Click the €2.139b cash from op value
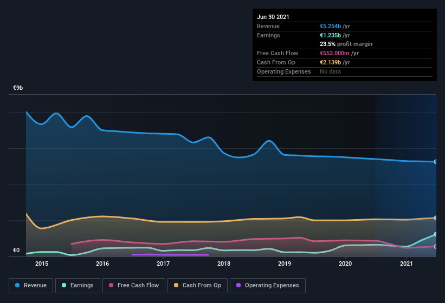Viewport: 445px width, 303px height. (330, 62)
